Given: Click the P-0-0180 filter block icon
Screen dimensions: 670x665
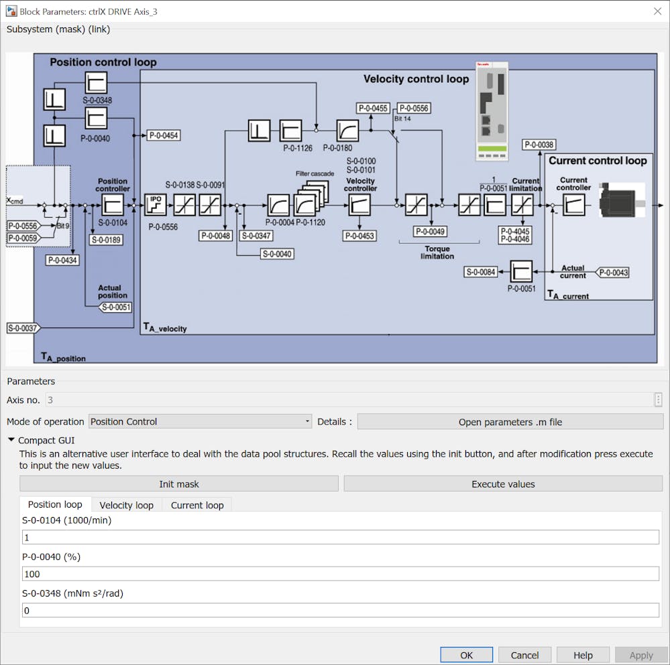Looking at the screenshot, I should click(347, 131).
